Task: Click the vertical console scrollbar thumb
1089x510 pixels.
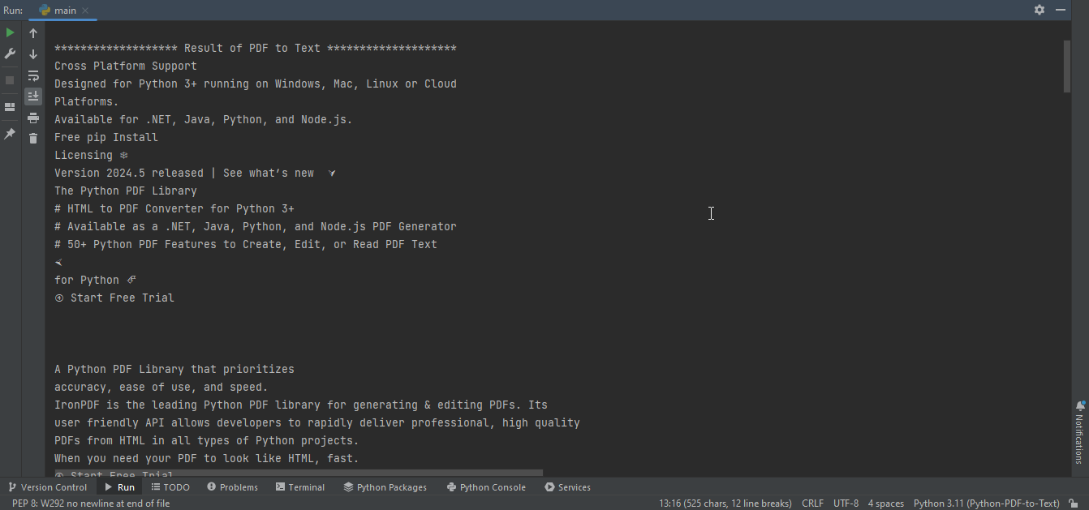Action: tap(1066, 66)
